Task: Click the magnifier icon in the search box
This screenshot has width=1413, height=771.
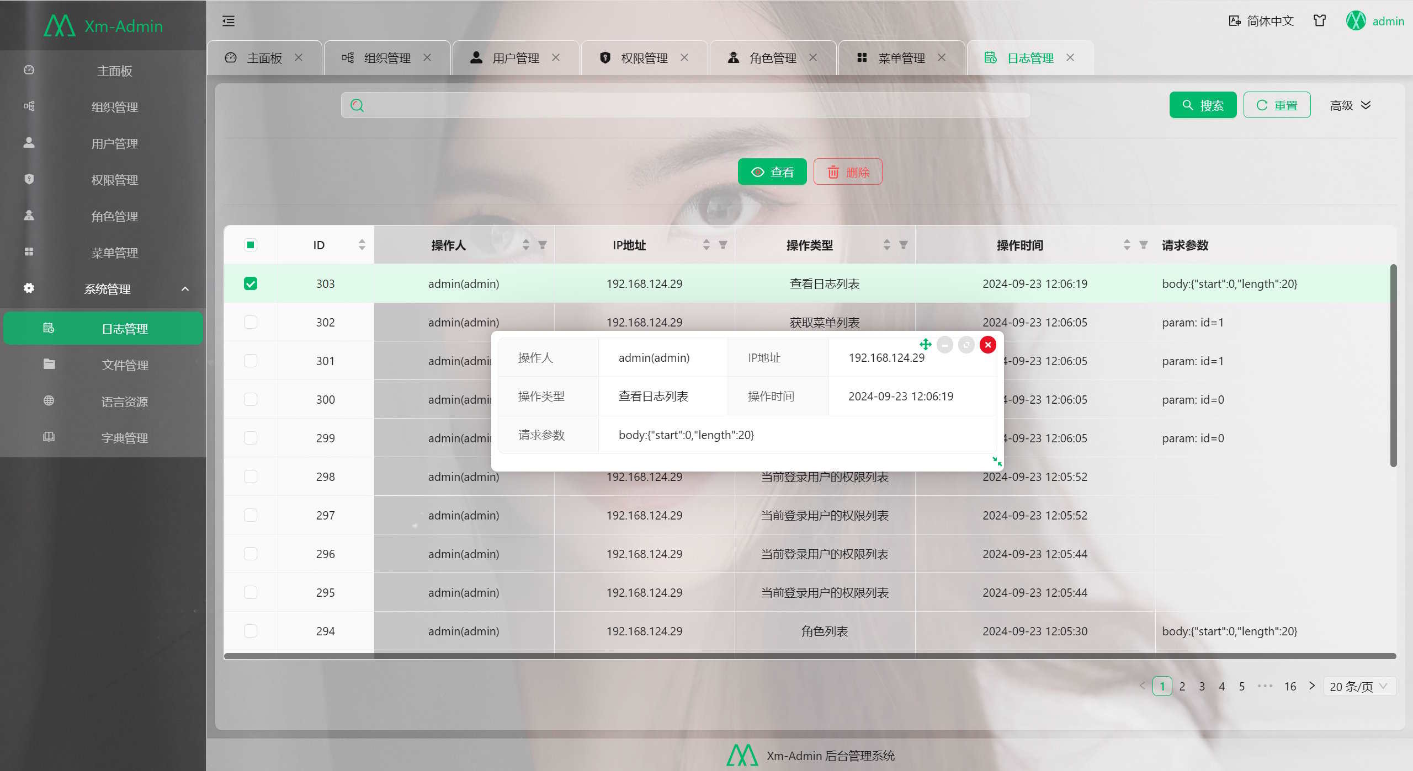Action: (357, 105)
